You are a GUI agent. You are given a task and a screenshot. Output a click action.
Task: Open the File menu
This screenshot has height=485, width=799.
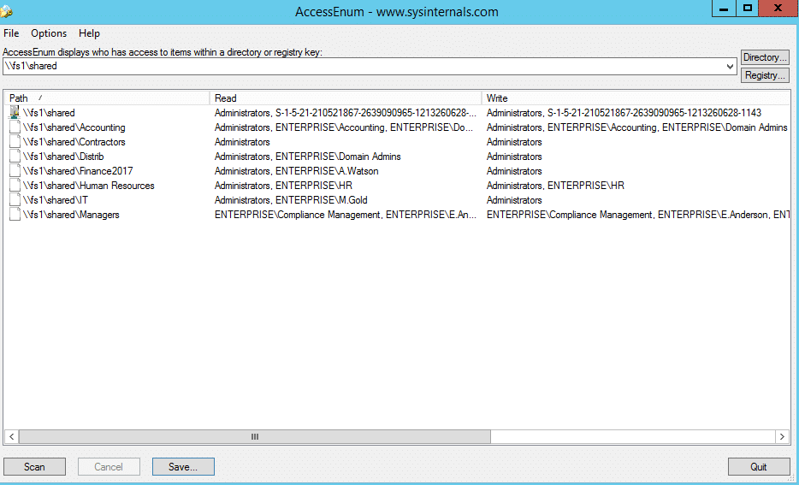point(11,33)
